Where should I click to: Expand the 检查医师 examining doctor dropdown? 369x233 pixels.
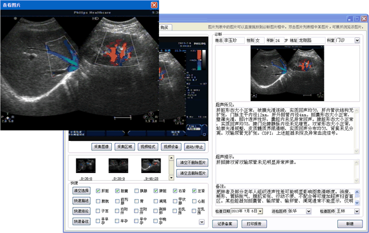tap(357, 212)
